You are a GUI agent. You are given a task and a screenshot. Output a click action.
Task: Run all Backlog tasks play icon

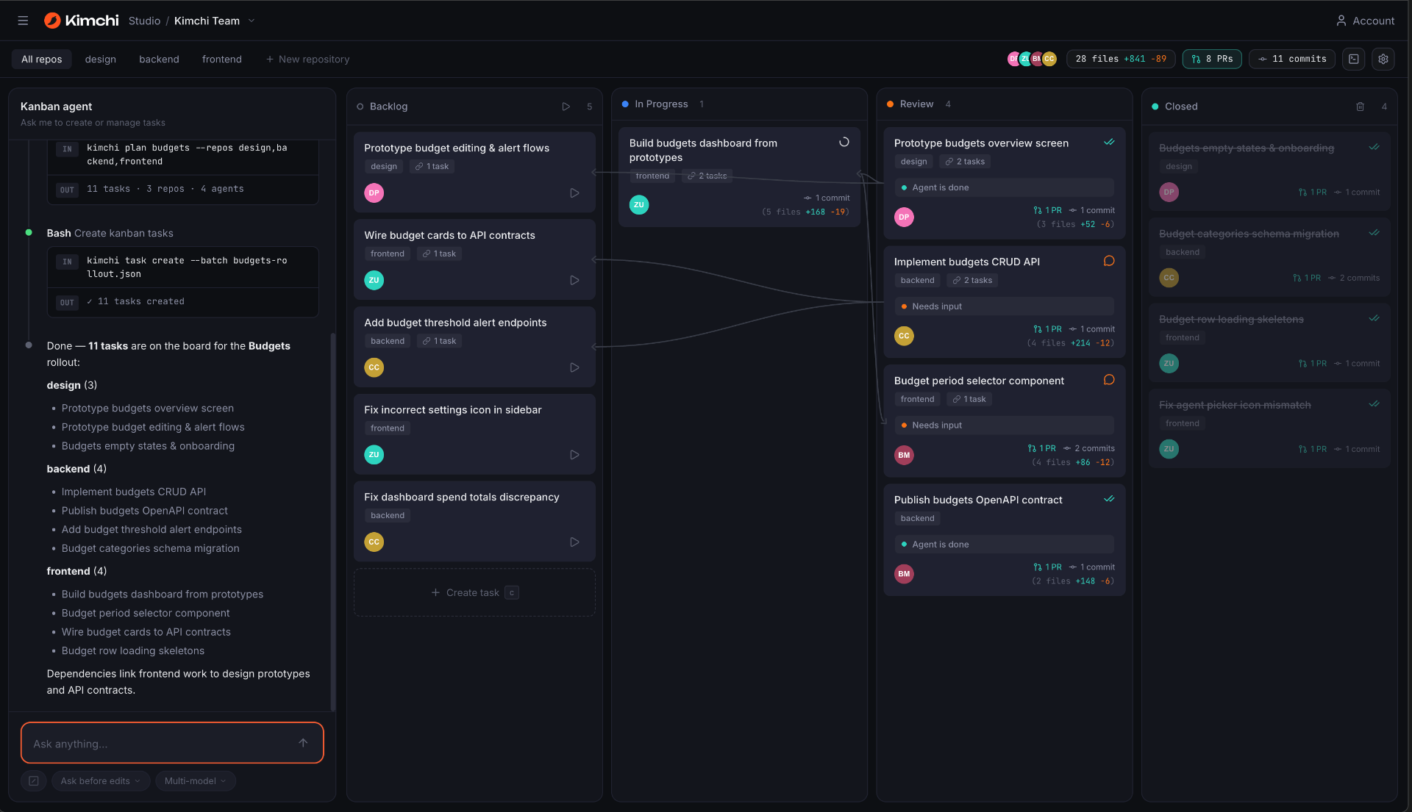coord(566,107)
